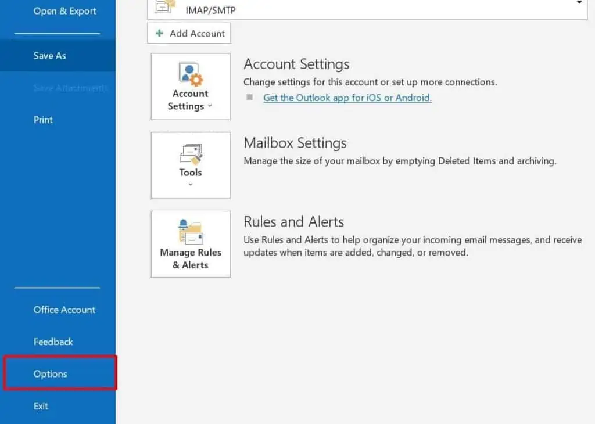
Task: Select Open & Export in sidebar
Action: (x=64, y=11)
